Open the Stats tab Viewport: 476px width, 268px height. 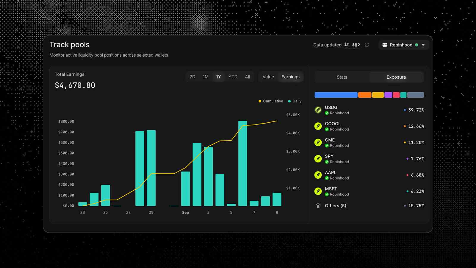[342, 77]
